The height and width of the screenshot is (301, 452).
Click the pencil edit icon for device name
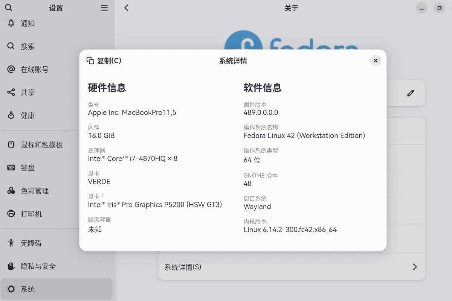(411, 93)
